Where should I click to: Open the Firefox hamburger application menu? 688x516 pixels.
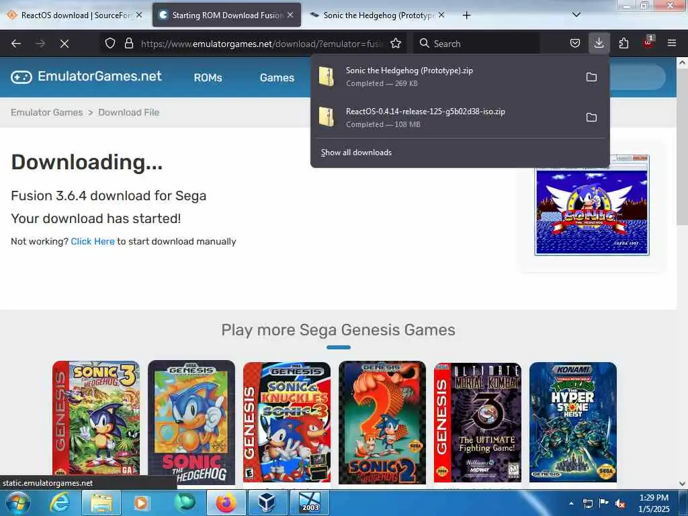pyautogui.click(x=671, y=43)
